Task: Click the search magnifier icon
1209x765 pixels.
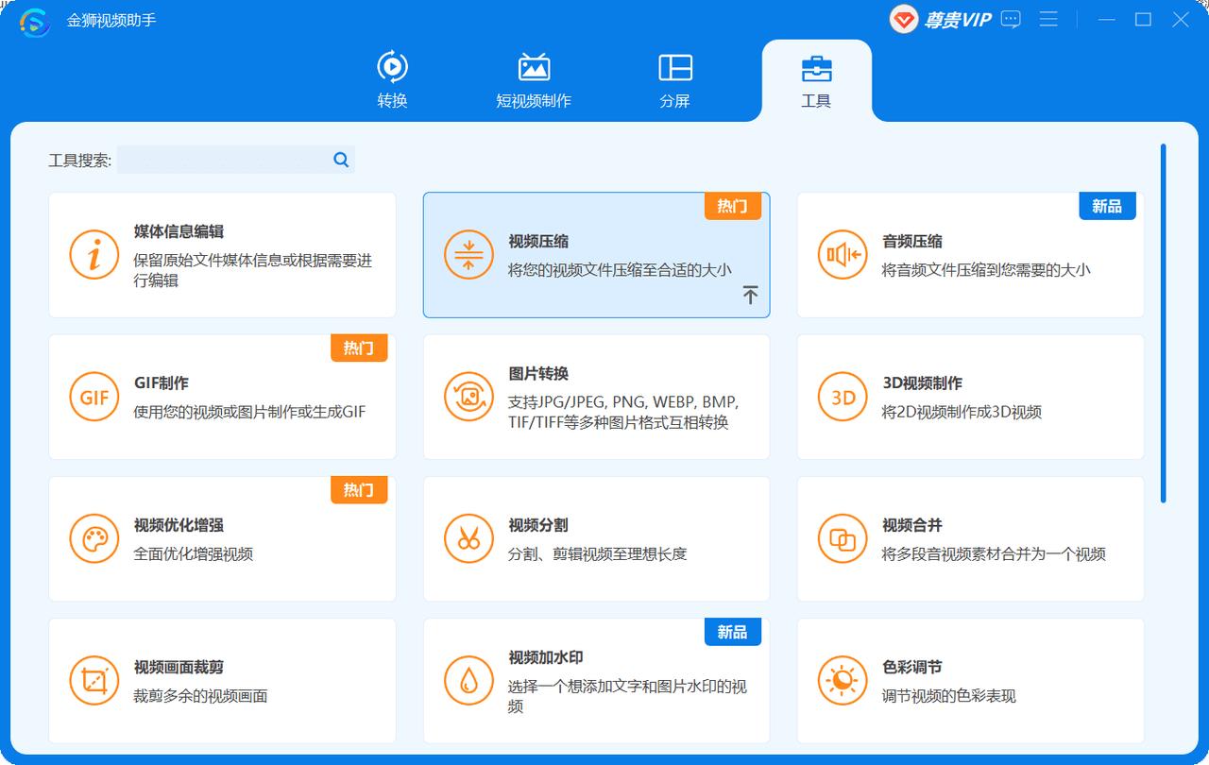Action: pos(340,160)
